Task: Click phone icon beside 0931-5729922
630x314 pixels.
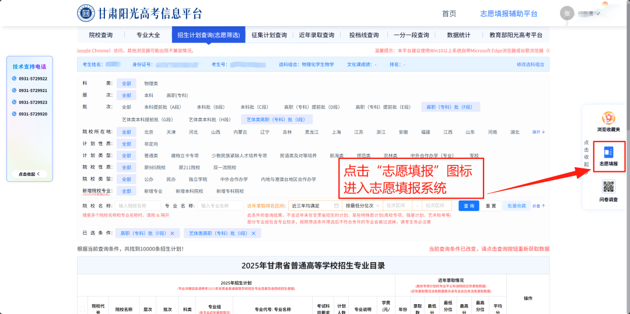Action: point(15,79)
